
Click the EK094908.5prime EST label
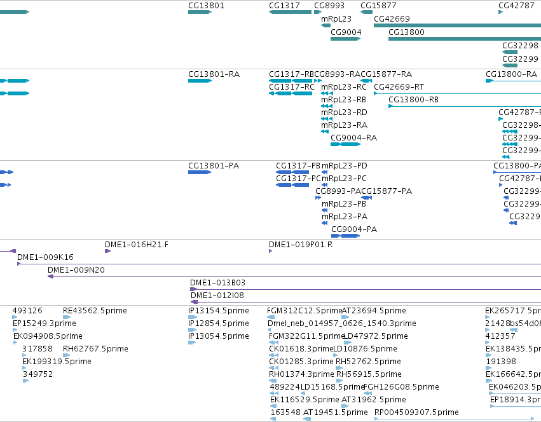(x=48, y=336)
